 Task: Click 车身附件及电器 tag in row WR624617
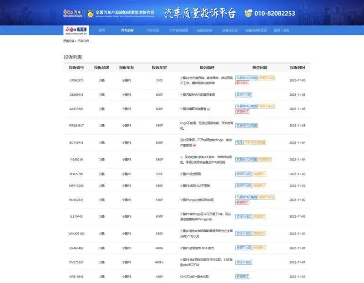tap(246, 126)
